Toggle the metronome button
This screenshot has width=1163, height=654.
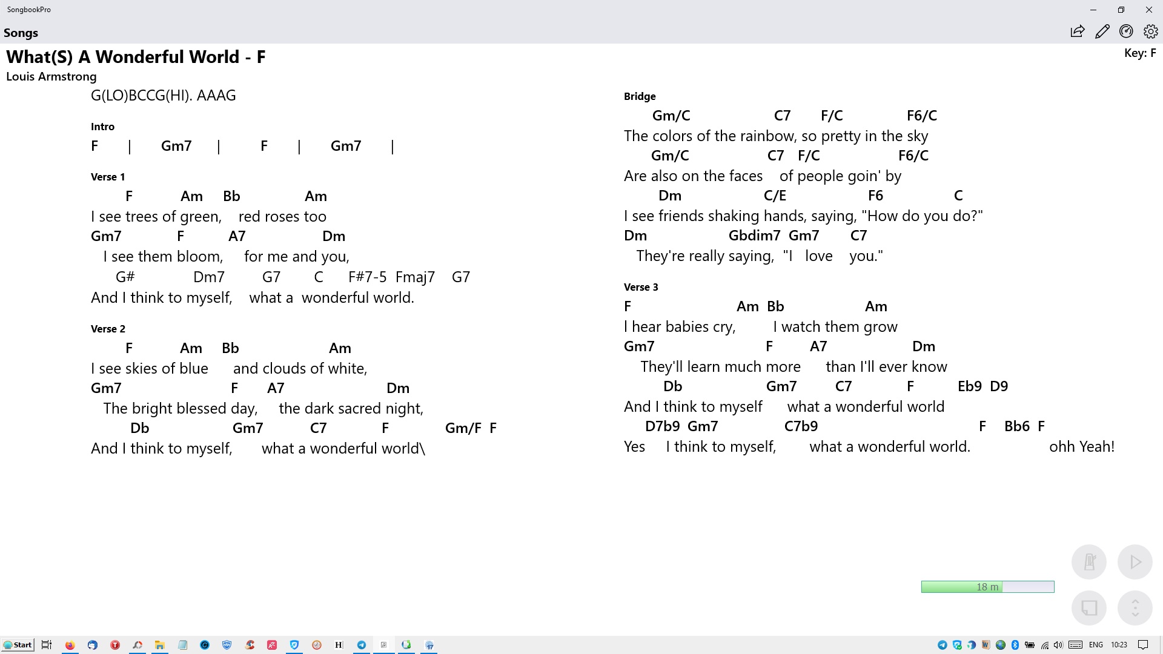(x=1089, y=562)
